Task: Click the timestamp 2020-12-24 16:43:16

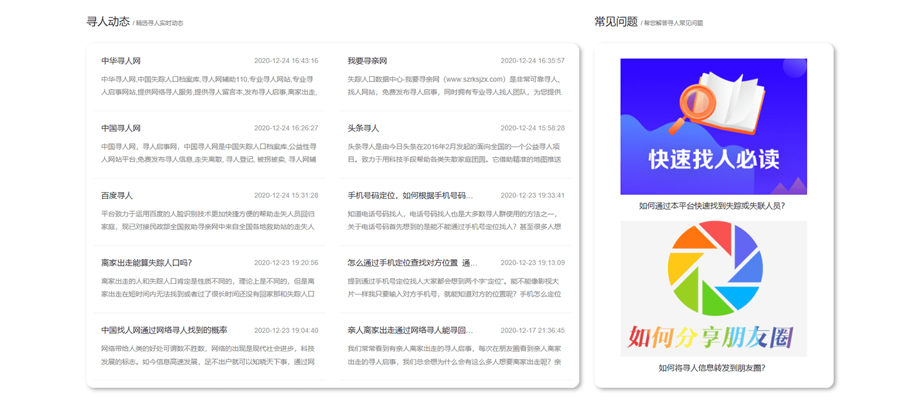Action: [x=288, y=60]
